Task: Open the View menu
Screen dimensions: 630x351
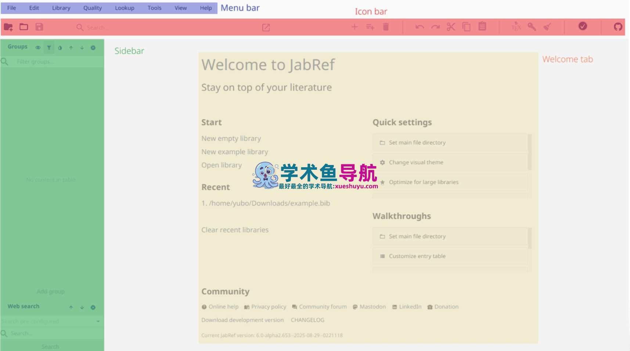Action: 180,8
